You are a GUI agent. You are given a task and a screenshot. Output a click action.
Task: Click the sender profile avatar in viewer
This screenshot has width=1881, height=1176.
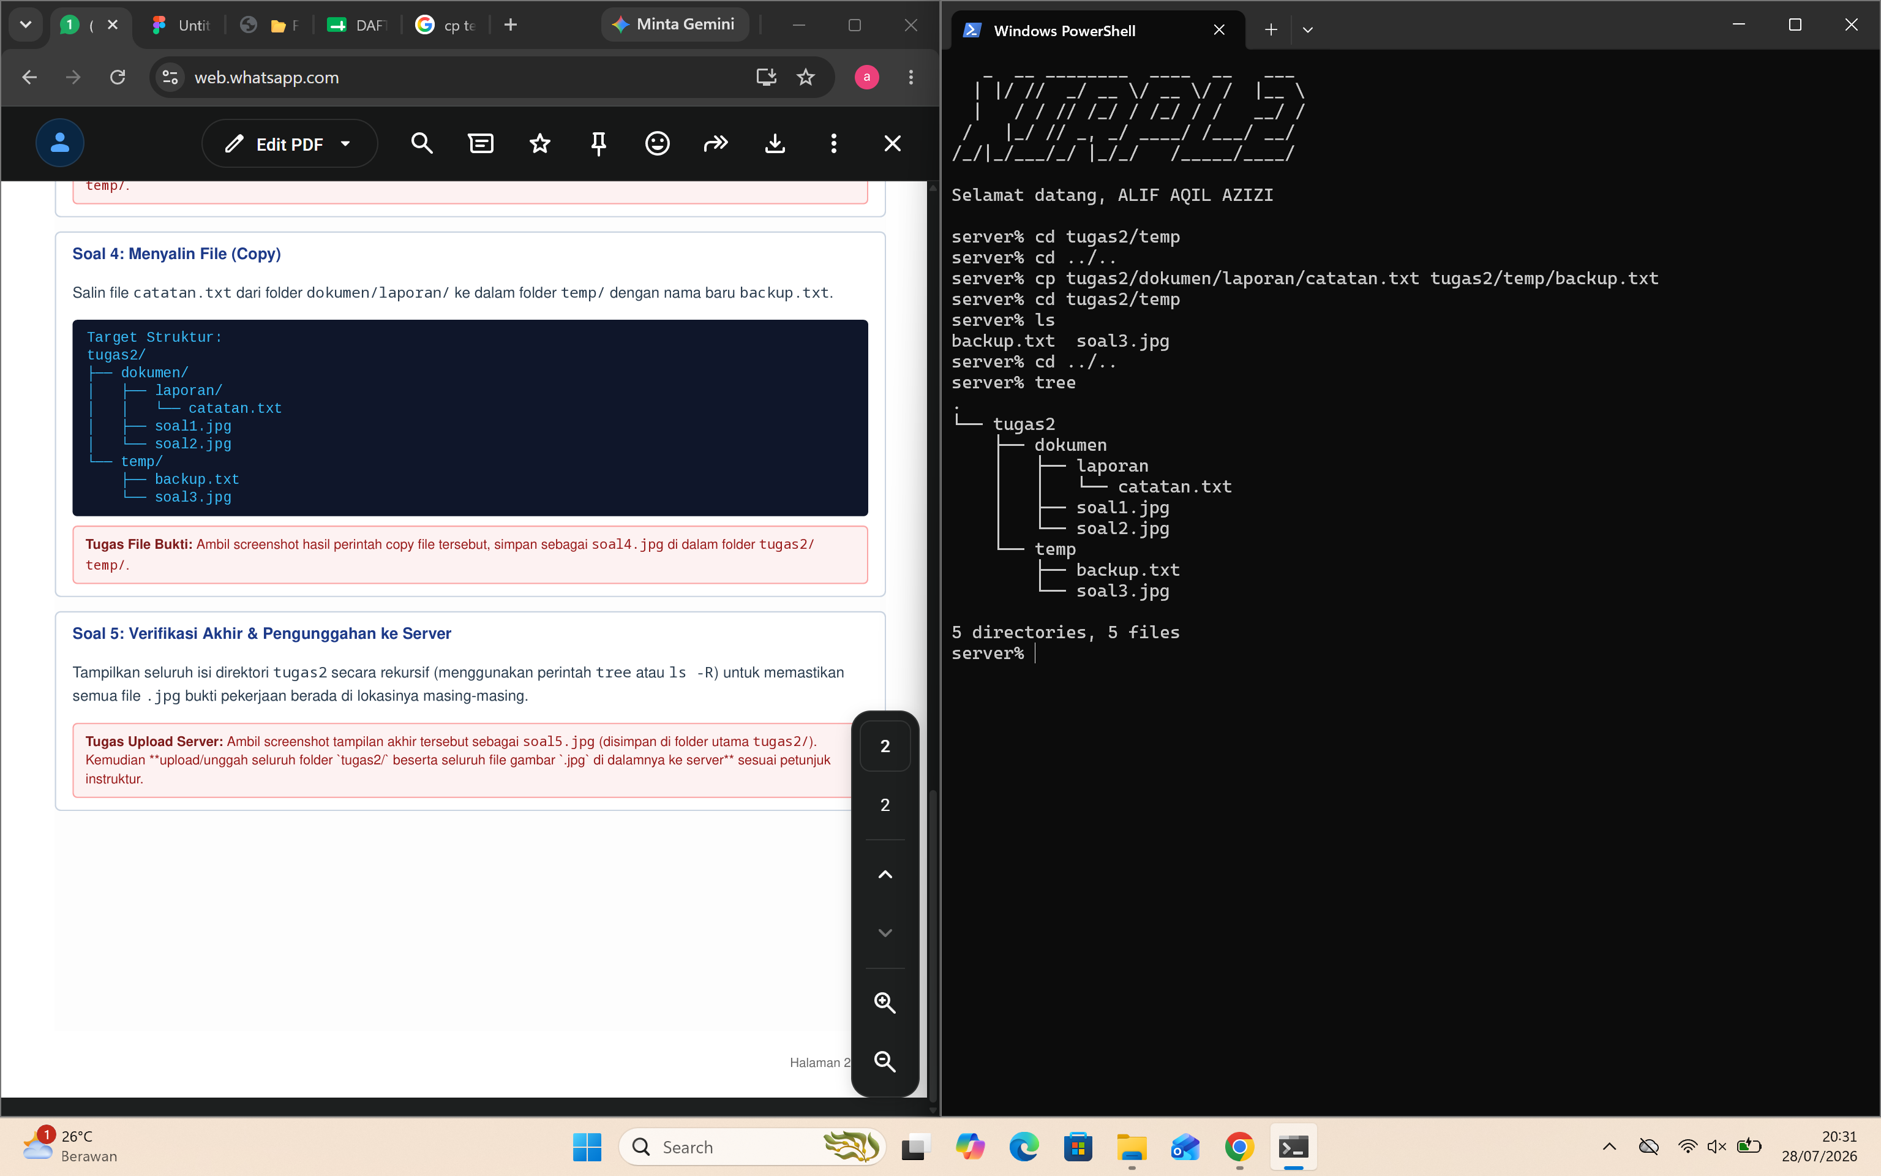(60, 143)
